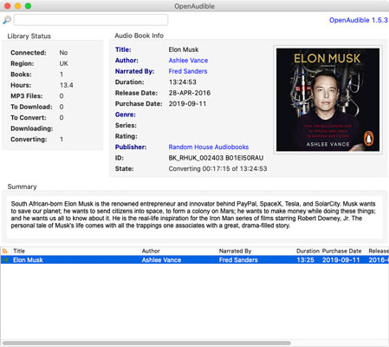Click the Converting: label in Library Status

[29, 140]
